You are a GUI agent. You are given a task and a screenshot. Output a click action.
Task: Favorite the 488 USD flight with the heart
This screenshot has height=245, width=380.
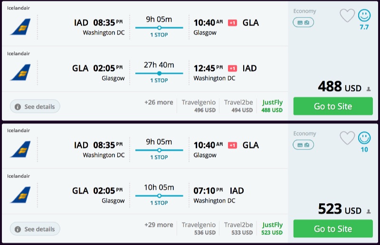pos(347,16)
